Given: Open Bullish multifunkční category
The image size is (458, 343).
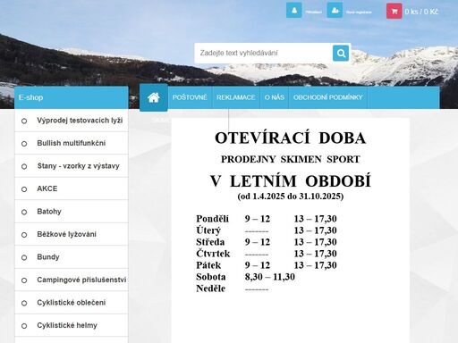Looking at the screenshot, I should coord(72,143).
